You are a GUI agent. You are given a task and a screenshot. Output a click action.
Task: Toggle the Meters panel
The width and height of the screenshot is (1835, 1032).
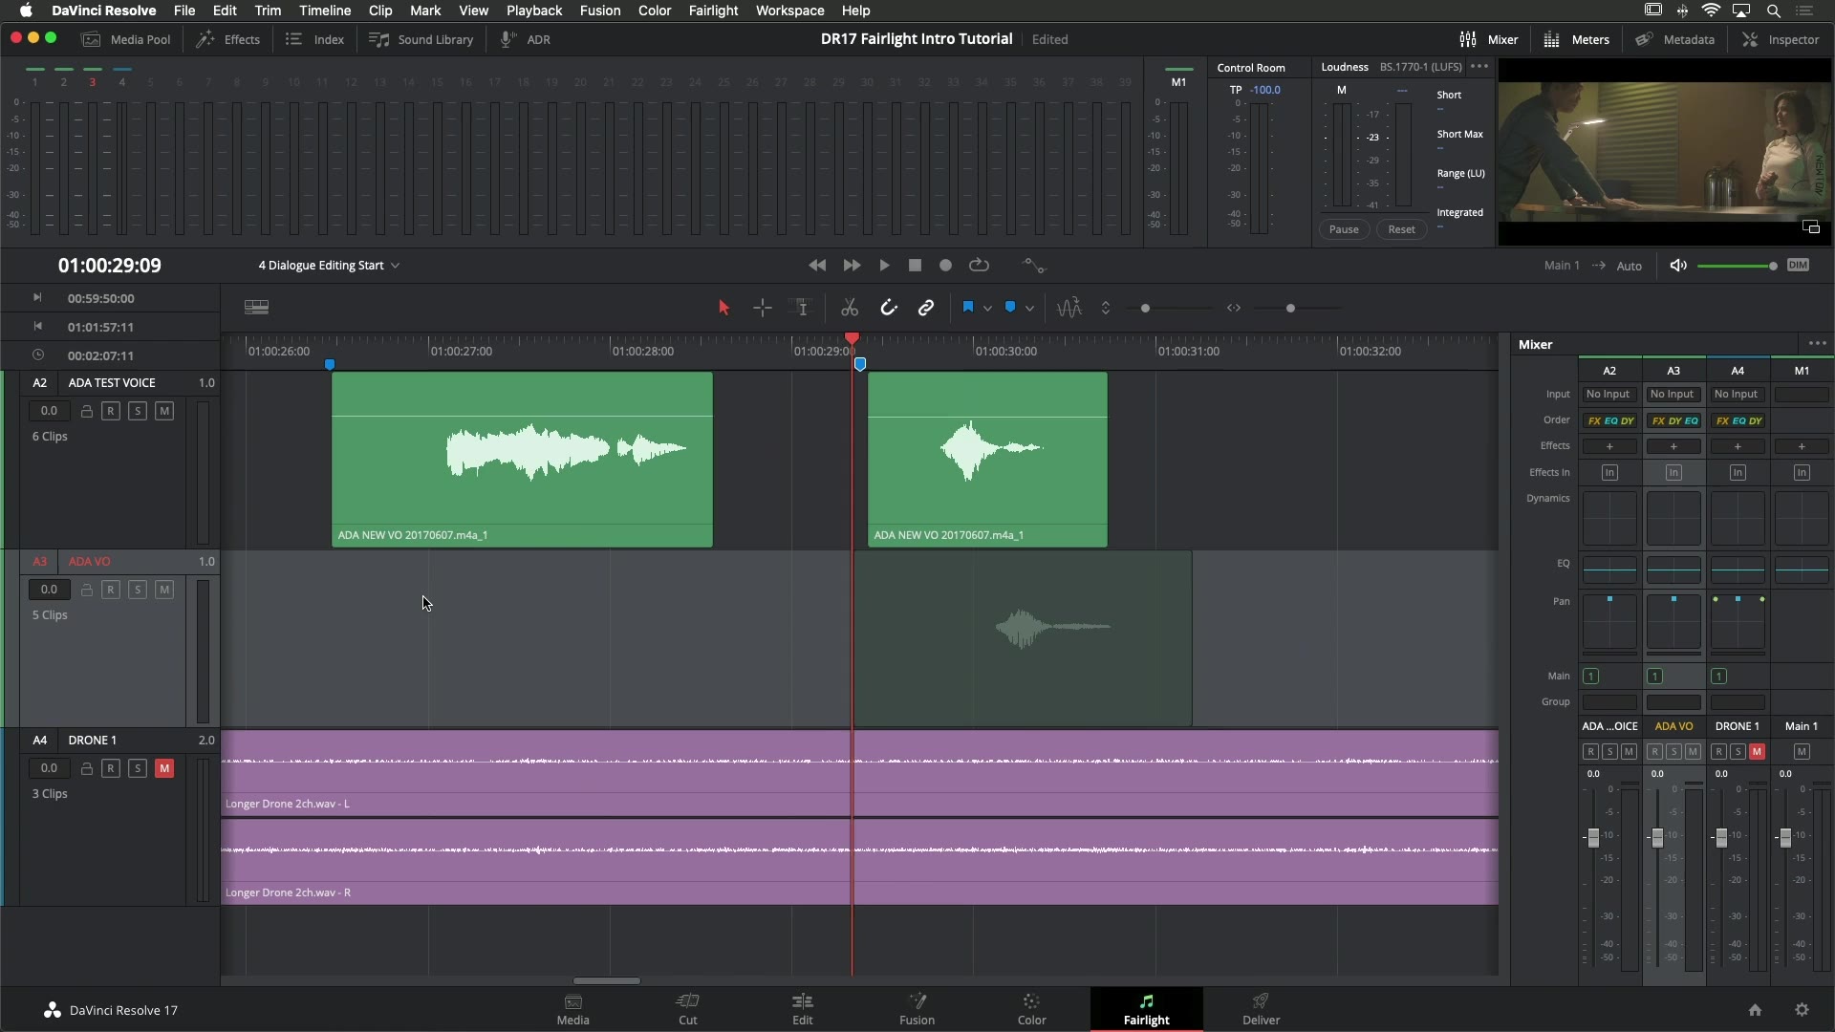(1577, 39)
